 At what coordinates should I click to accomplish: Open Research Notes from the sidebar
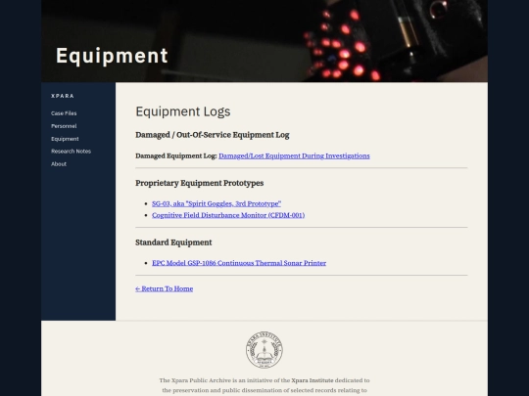[71, 152]
